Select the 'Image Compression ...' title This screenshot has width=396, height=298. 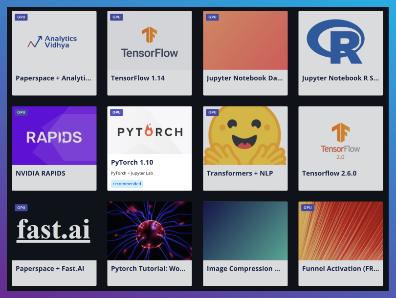[243, 269]
